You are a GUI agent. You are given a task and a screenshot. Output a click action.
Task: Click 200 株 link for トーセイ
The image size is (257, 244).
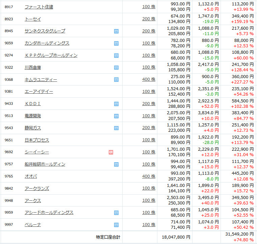pos(149,19)
